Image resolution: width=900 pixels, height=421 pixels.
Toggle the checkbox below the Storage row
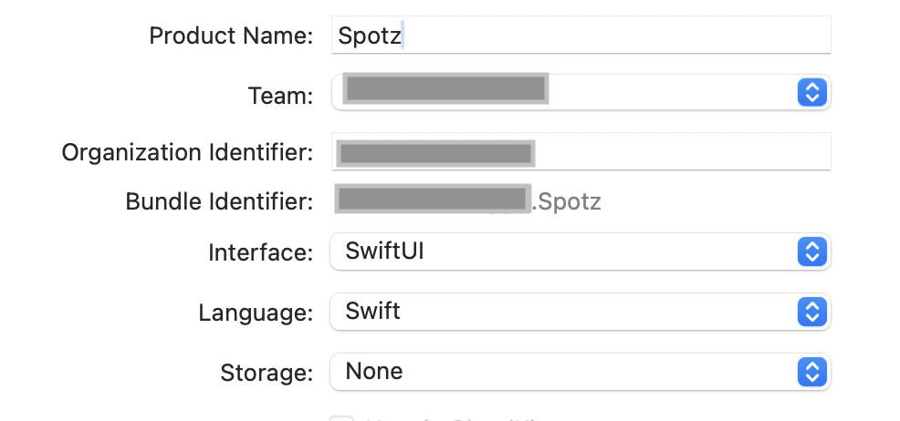coord(341,418)
